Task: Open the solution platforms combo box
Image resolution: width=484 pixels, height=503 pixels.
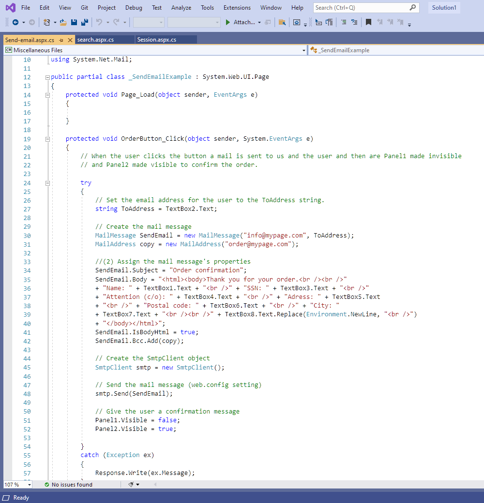Action: (194, 22)
